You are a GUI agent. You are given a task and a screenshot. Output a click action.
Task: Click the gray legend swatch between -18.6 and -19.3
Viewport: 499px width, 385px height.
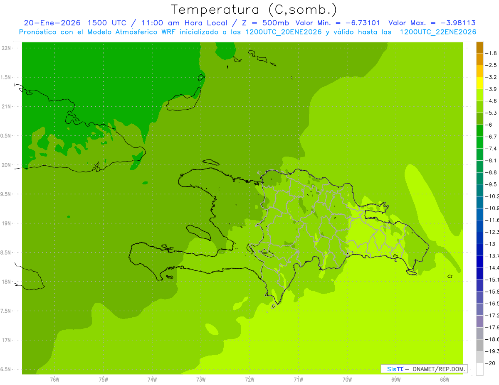click(x=479, y=345)
